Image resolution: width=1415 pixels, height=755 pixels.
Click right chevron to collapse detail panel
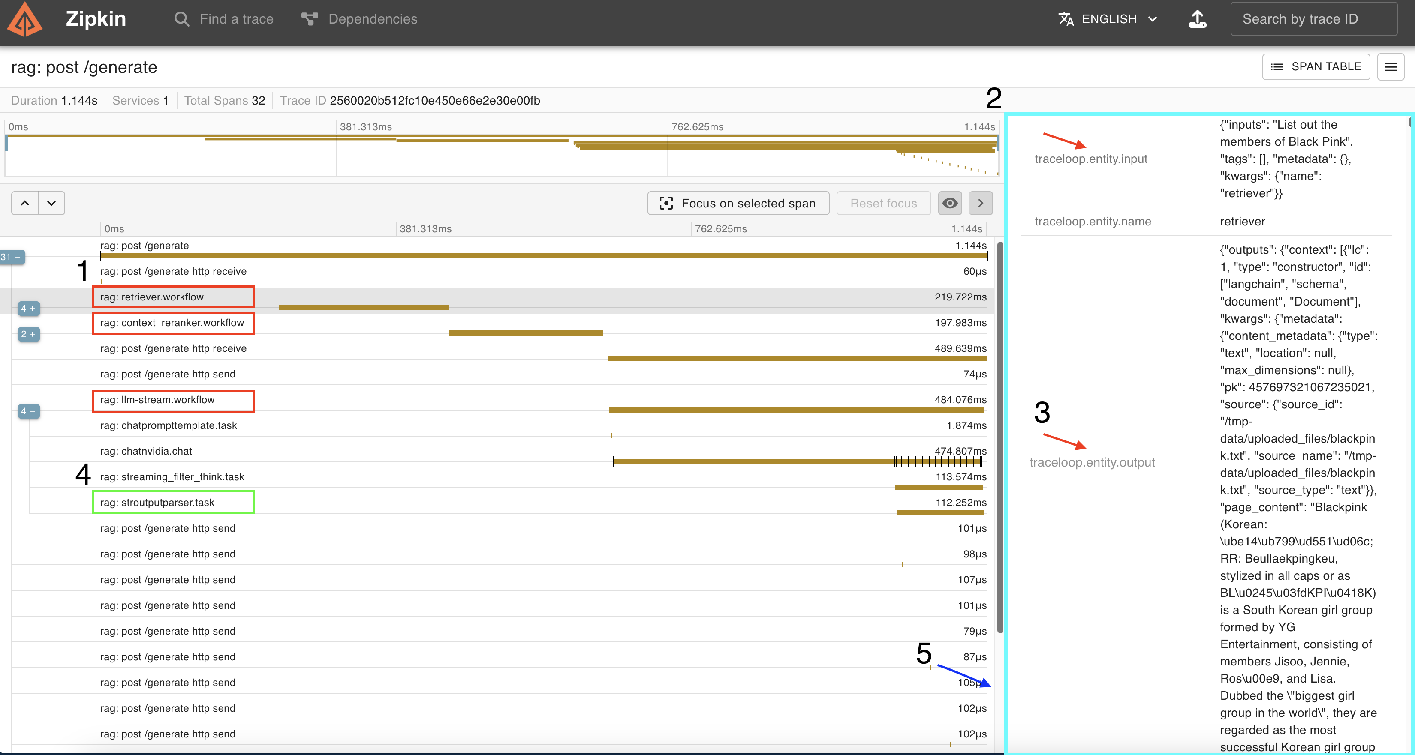(x=981, y=203)
